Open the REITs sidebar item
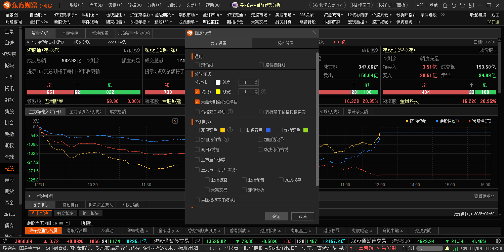The height and width of the screenshot is (252, 504). (9, 214)
